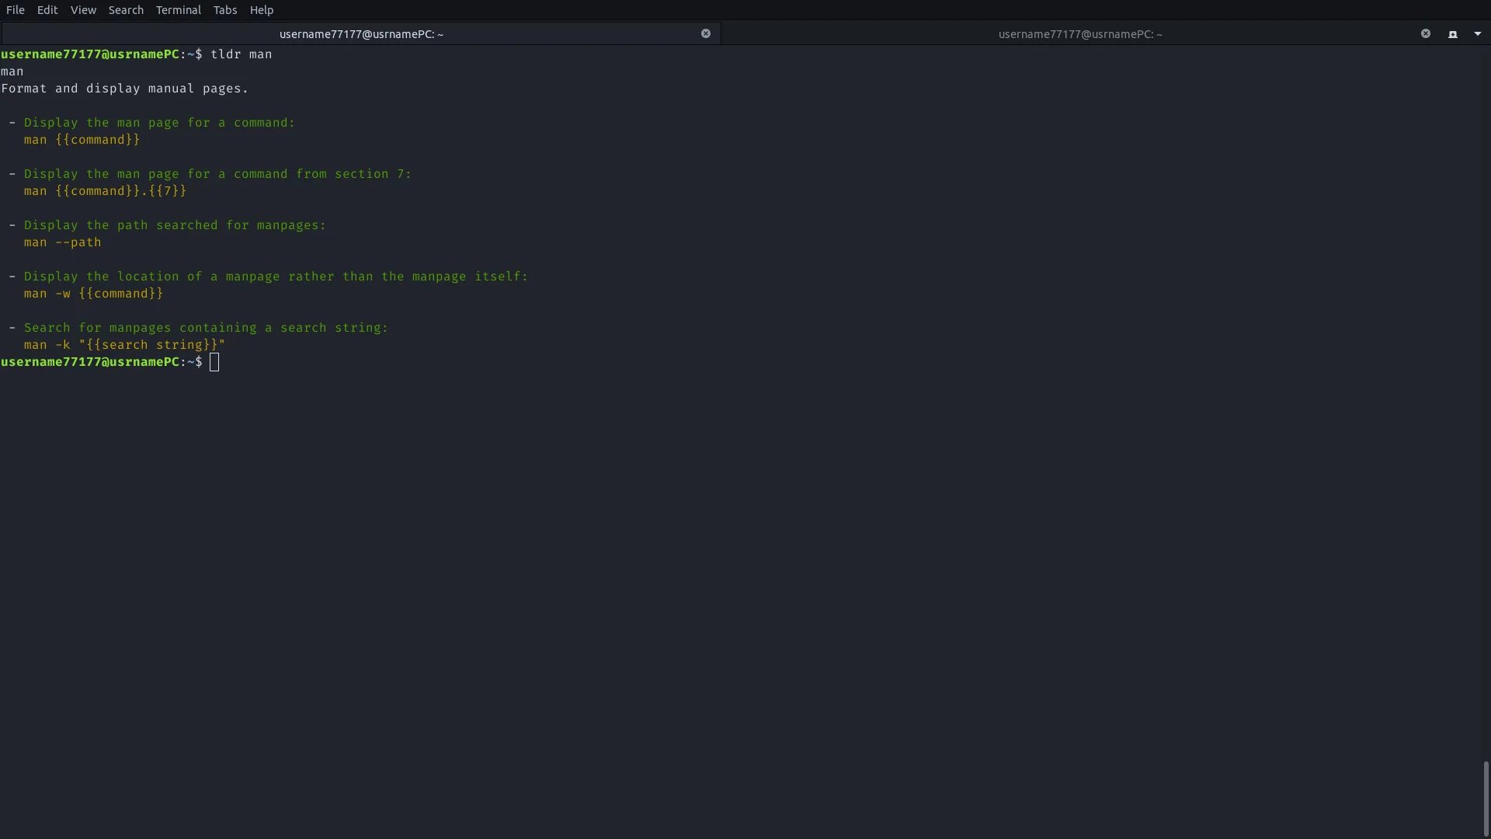This screenshot has height=839, width=1491.
Task: Open the Help menu
Action: click(x=262, y=10)
